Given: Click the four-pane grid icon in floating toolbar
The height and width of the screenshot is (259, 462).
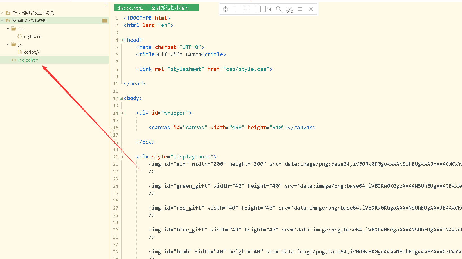Looking at the screenshot, I should coord(247,9).
